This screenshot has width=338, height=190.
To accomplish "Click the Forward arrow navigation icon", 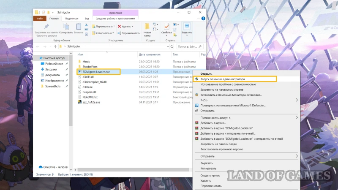I will [45, 46].
